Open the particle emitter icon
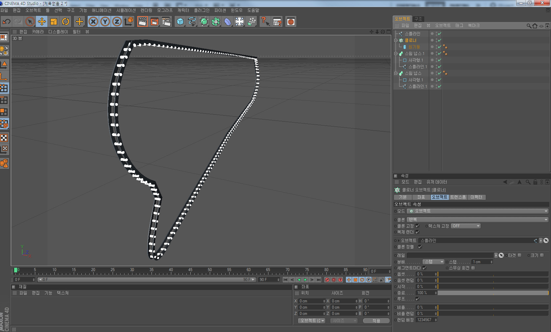This screenshot has width=551, height=332. [x=251, y=22]
